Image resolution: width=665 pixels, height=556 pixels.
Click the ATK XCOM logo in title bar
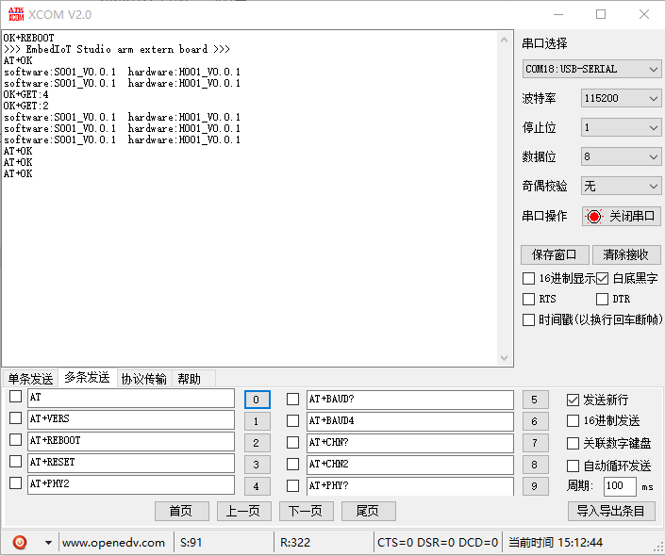pos(14,14)
